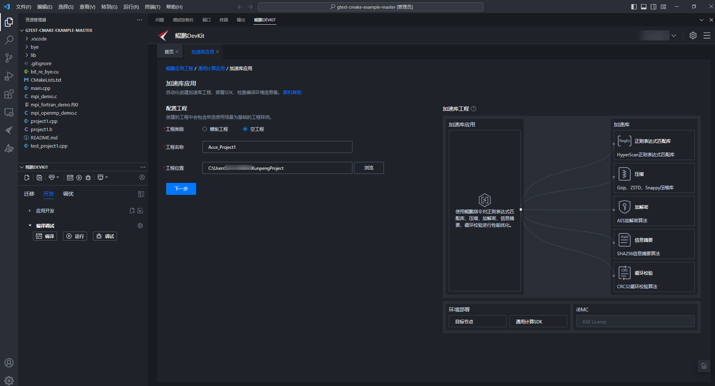Open dropdown arrow next to heart icon
The width and height of the screenshot is (715, 386).
click(58, 177)
